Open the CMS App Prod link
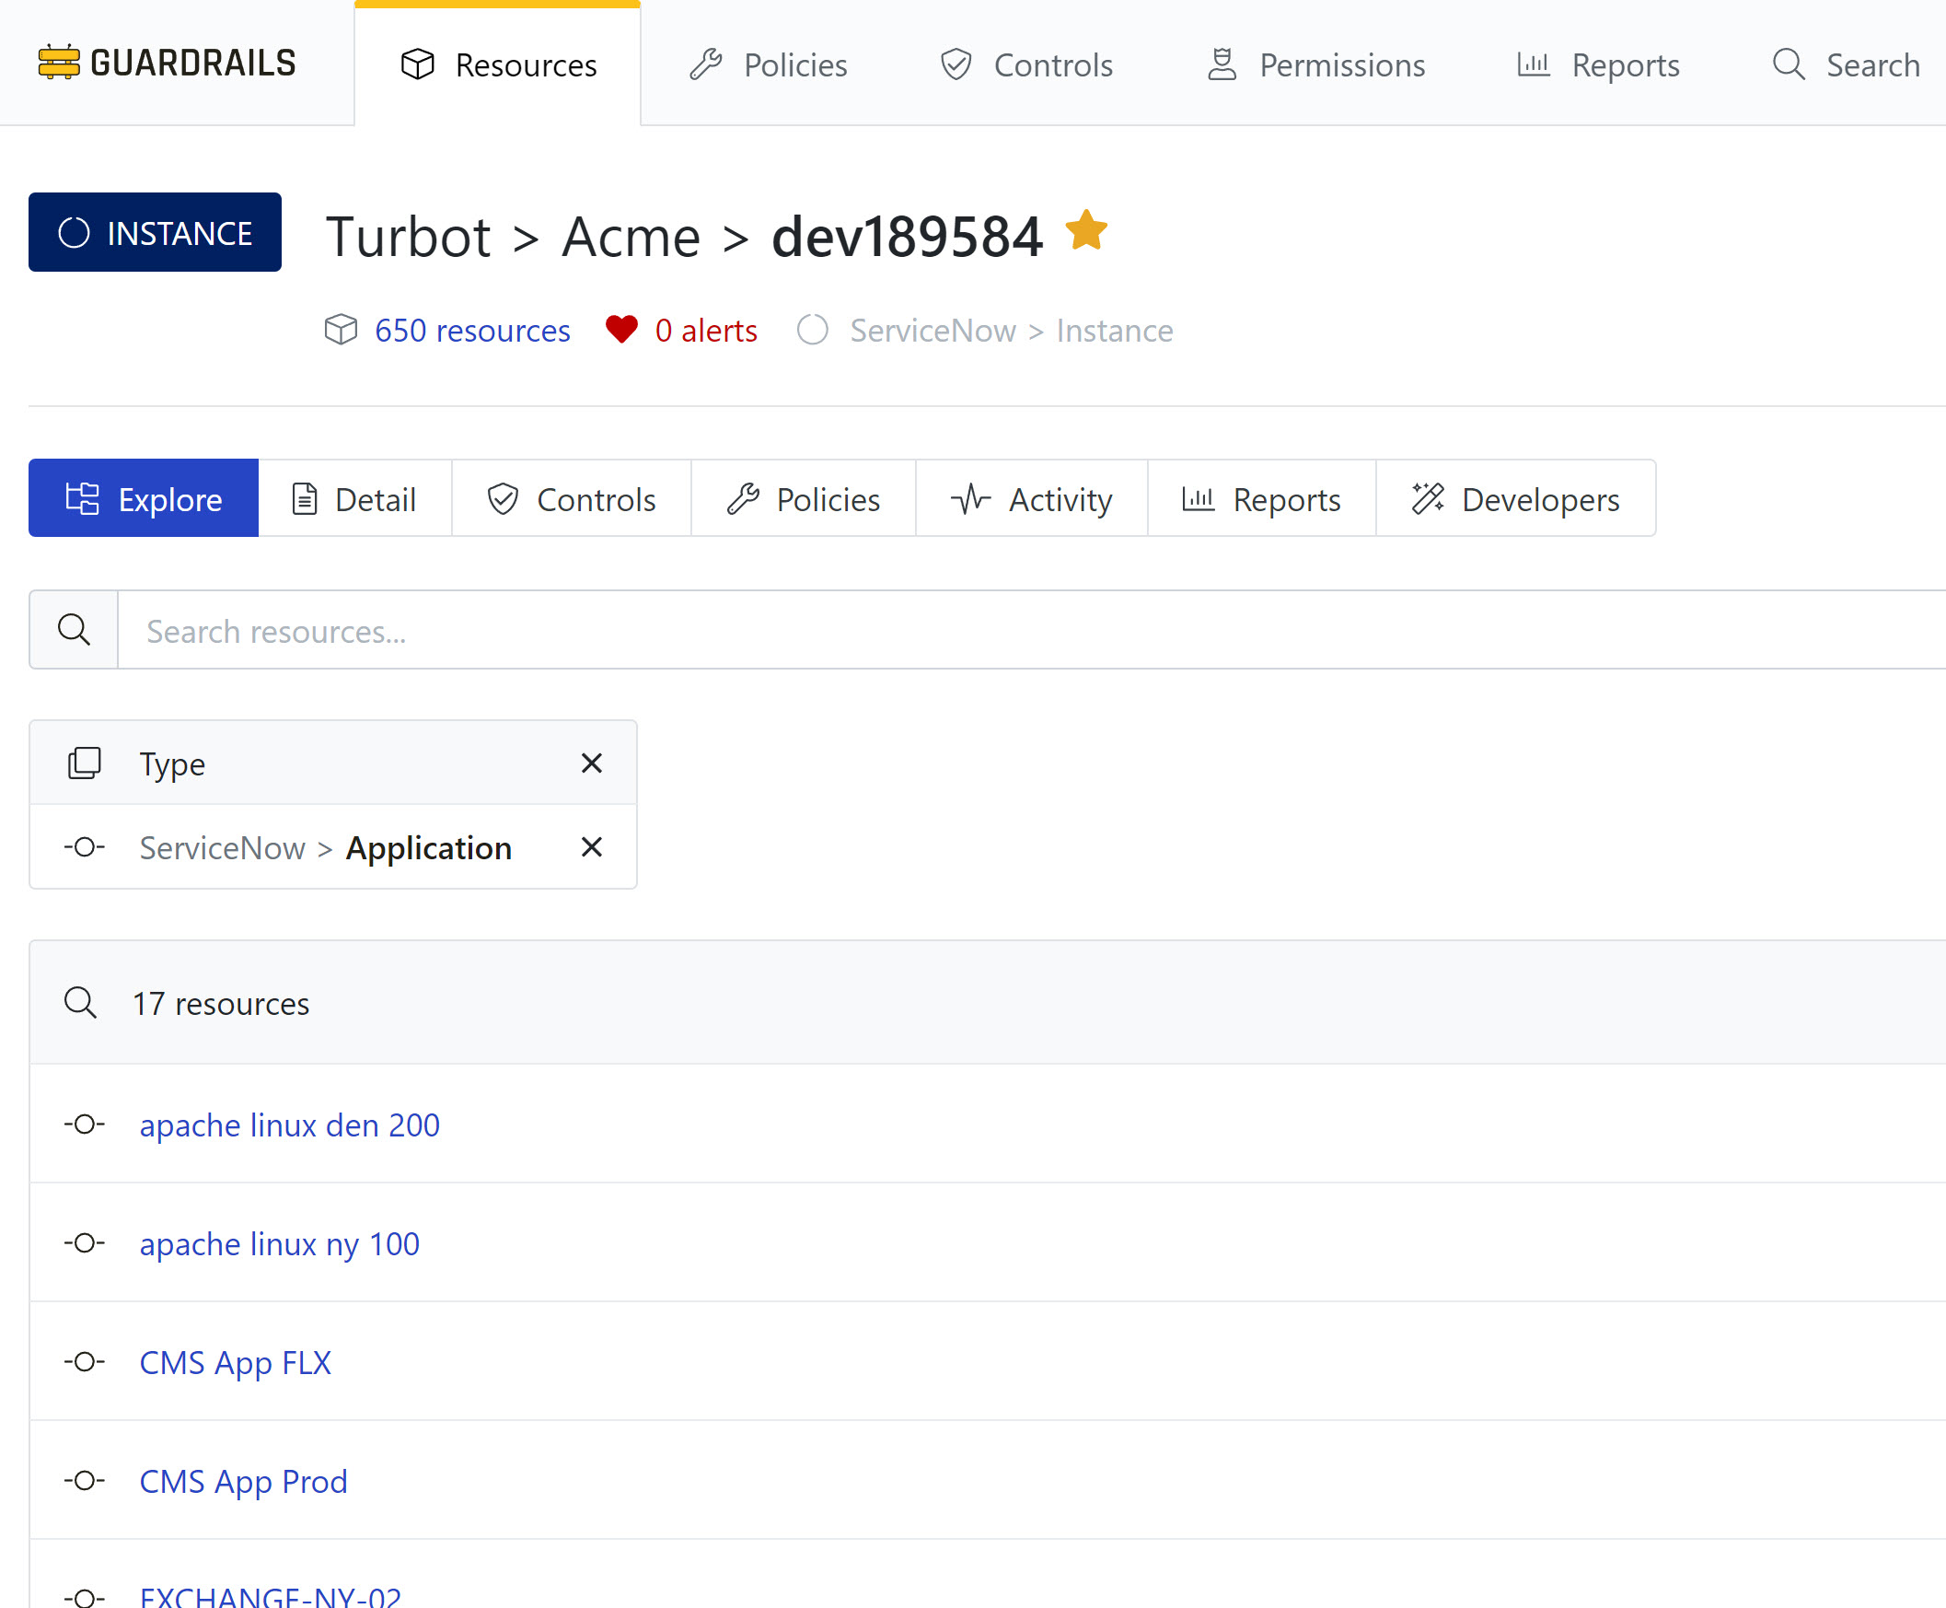 pos(244,1481)
